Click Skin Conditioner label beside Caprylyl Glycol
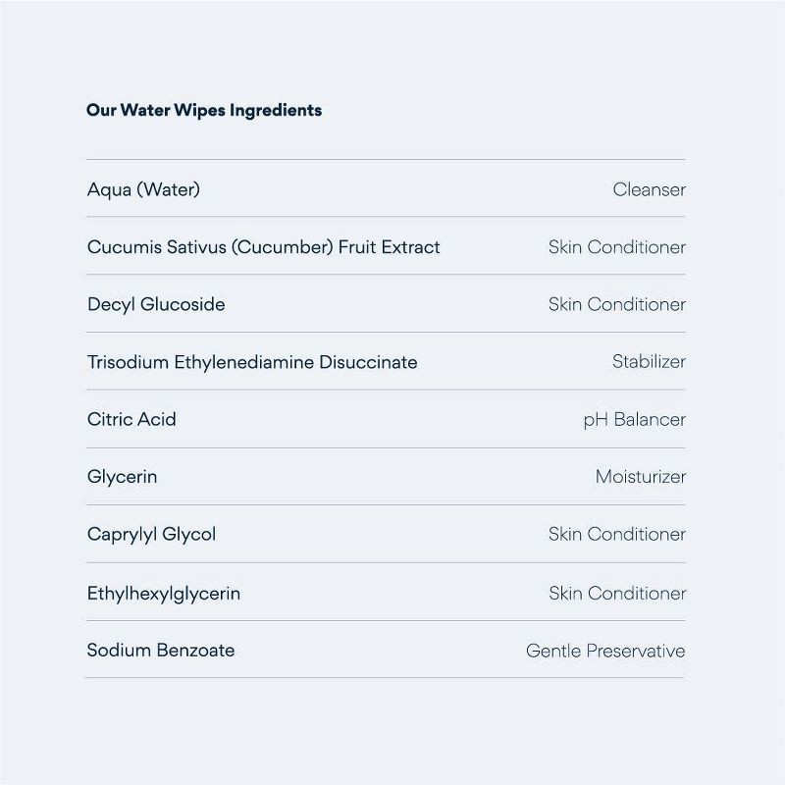The width and height of the screenshot is (785, 785). coord(616,535)
